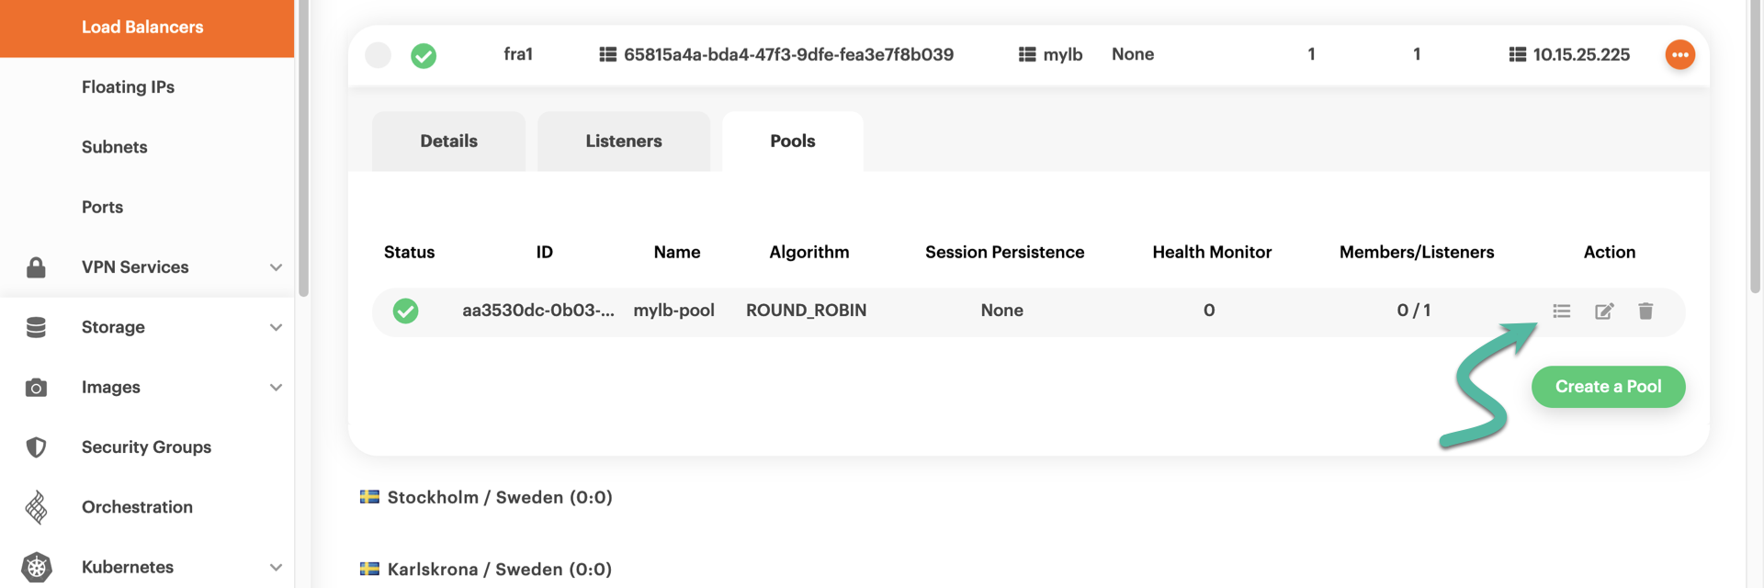Open pool members list icon
This screenshot has width=1764, height=588.
pyautogui.click(x=1561, y=311)
